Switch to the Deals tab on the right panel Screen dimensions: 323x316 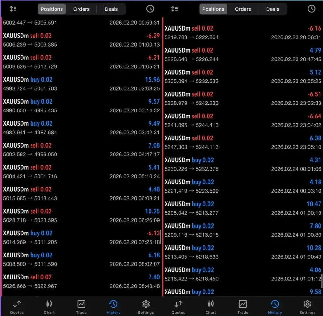272,9
